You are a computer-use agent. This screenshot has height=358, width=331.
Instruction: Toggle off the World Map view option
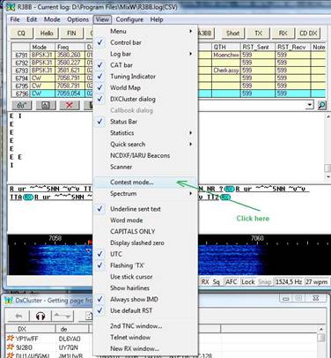(125, 87)
